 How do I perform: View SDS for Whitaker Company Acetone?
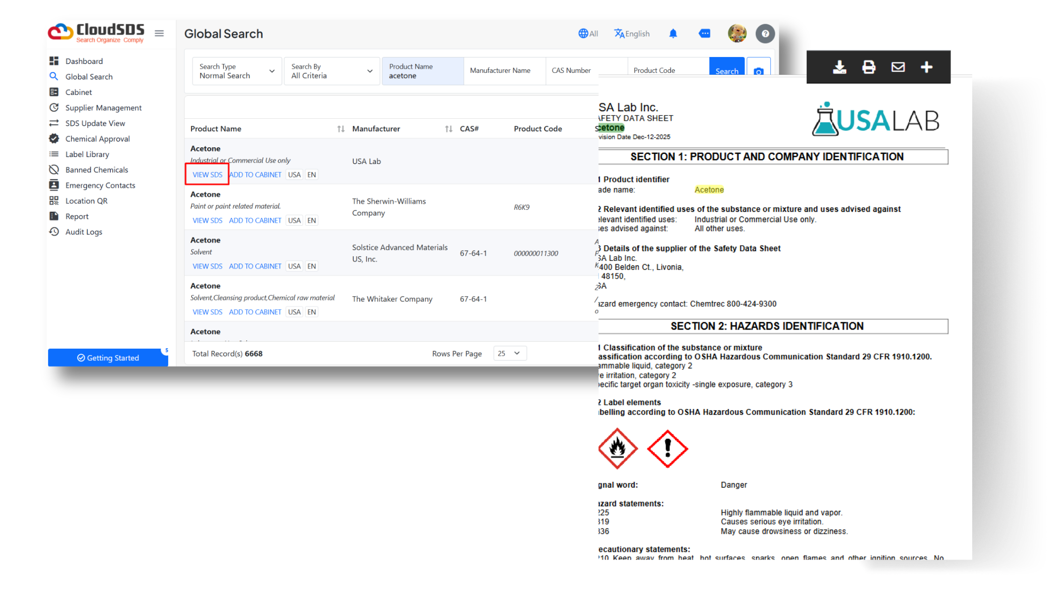coord(207,312)
